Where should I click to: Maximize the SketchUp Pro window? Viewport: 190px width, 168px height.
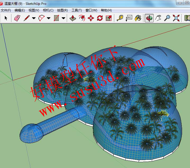pos(187,3)
